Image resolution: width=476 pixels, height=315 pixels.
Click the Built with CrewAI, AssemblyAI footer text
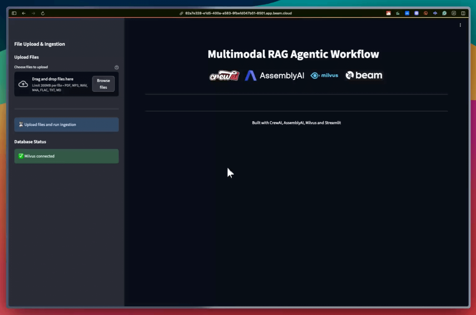(296, 123)
